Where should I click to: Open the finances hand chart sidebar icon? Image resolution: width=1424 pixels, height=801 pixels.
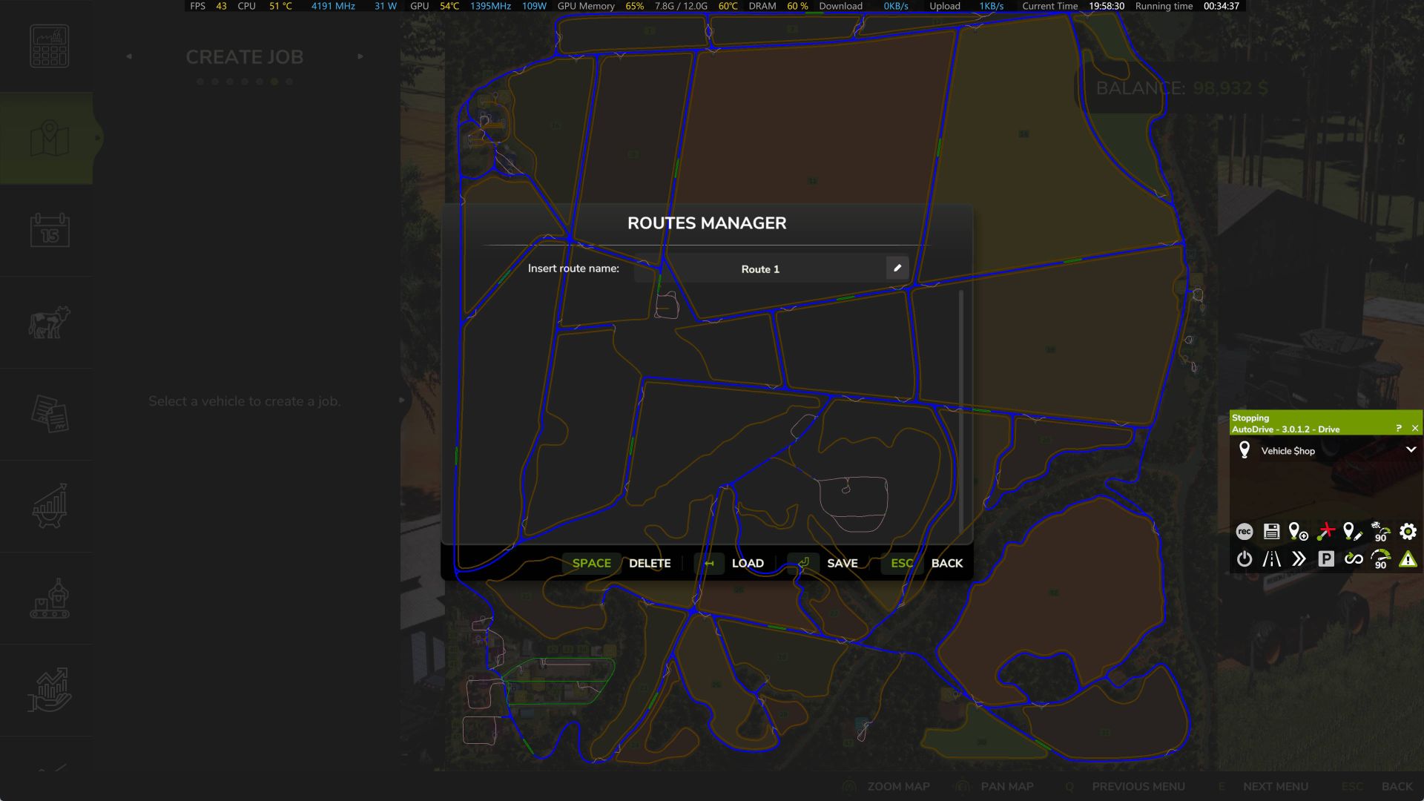tap(50, 690)
